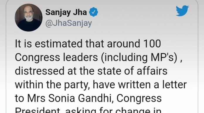Click the blue verified checkmark badge
The width and height of the screenshot is (204, 113).
(x=93, y=12)
